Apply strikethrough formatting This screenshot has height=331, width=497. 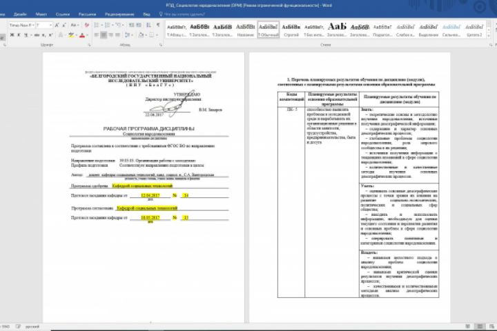click(x=37, y=35)
